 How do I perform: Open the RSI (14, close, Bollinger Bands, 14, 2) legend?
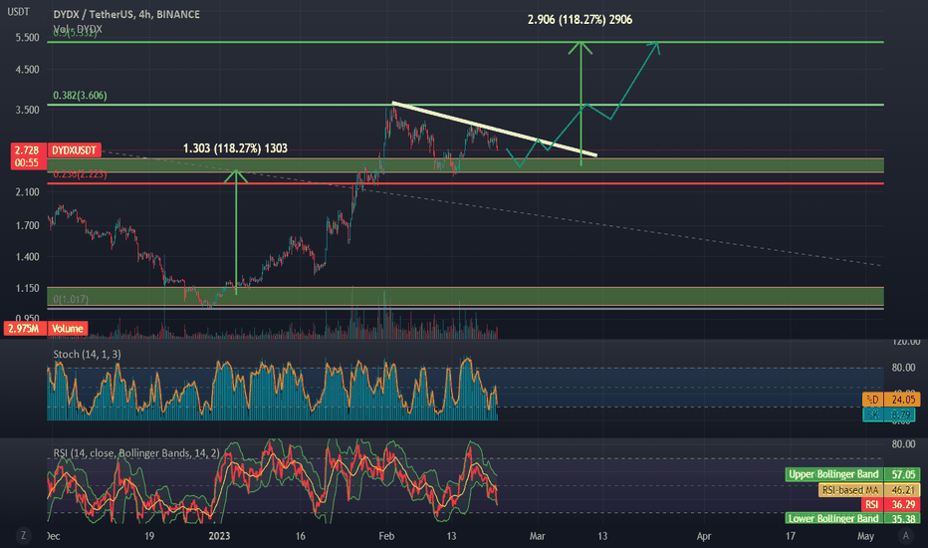[136, 453]
